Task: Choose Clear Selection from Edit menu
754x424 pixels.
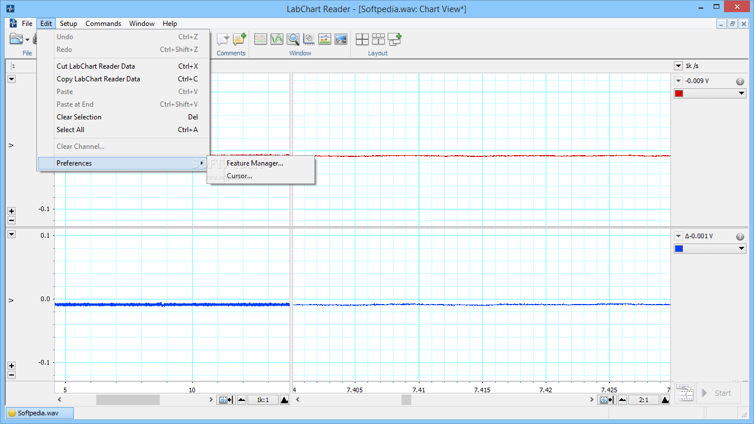Action: (123, 117)
